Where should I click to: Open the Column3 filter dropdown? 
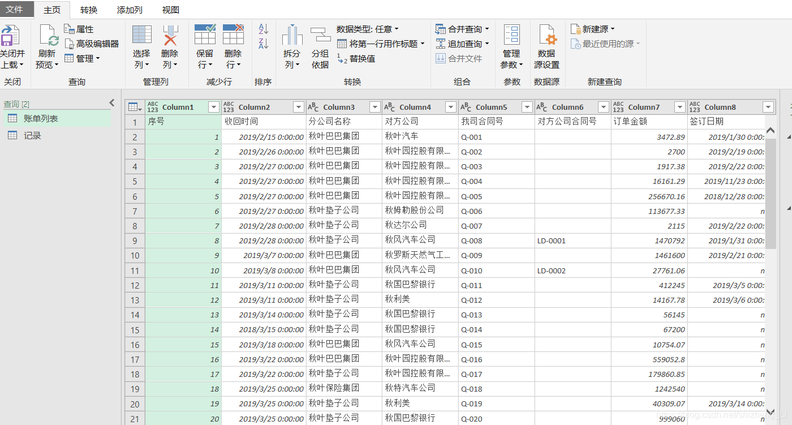click(x=375, y=107)
